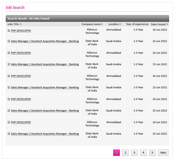Screen dimensions: 175x159
Task: Click the Year of experience column header
Action: click(x=137, y=24)
